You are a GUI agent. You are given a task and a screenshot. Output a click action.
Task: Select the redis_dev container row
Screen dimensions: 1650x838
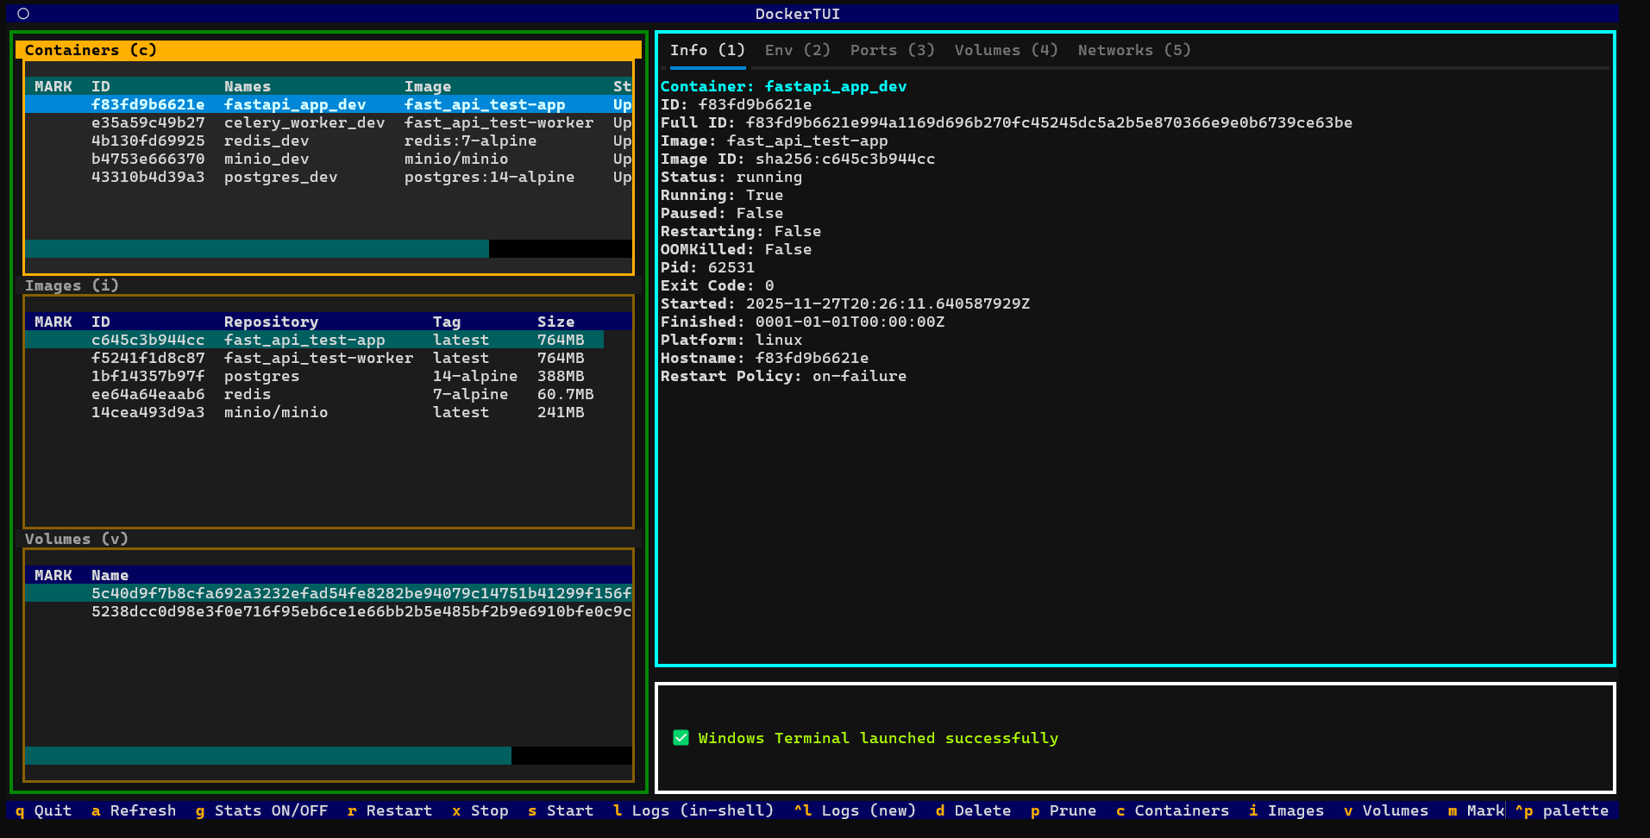point(329,141)
